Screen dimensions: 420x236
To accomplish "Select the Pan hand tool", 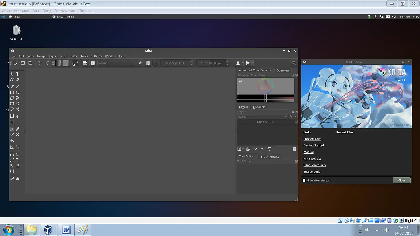I will [18, 178].
